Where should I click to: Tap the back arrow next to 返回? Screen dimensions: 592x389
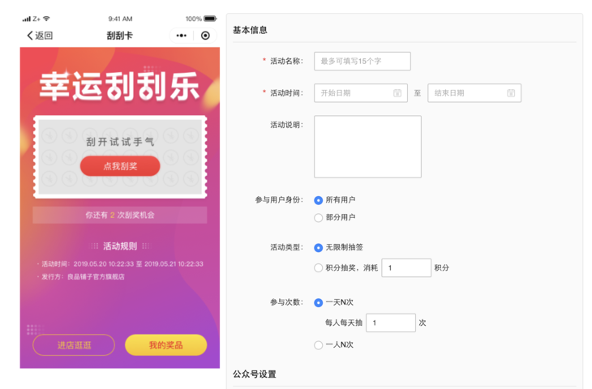(30, 36)
